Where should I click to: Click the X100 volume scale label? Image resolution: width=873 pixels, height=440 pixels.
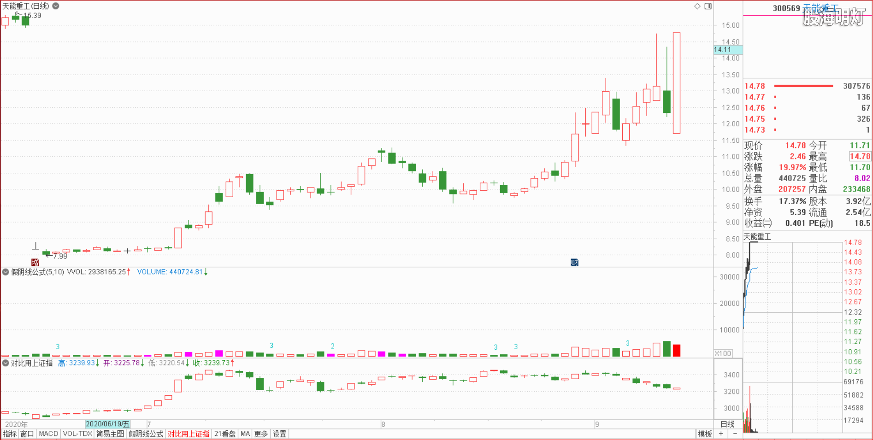coord(723,353)
